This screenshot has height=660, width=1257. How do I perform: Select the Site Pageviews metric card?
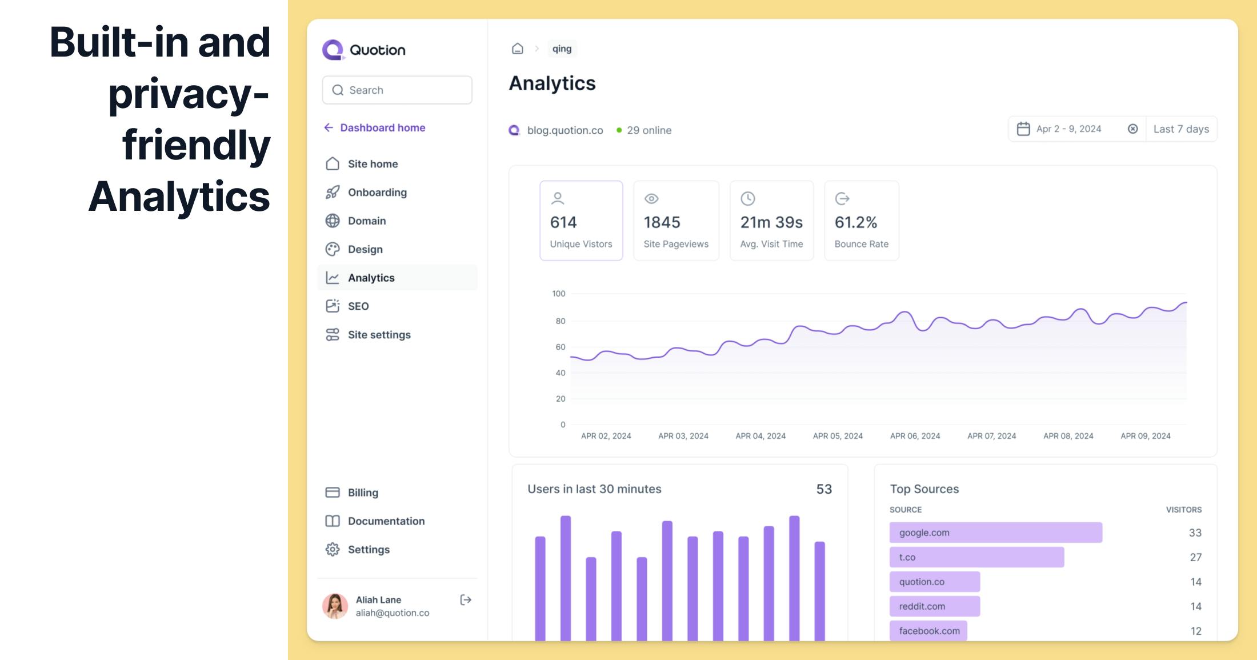click(x=676, y=221)
